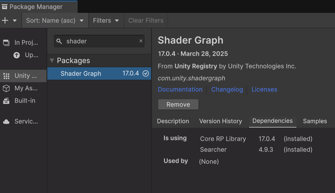The image size is (335, 193).
Task: Click the Remove button
Action: pyautogui.click(x=178, y=105)
